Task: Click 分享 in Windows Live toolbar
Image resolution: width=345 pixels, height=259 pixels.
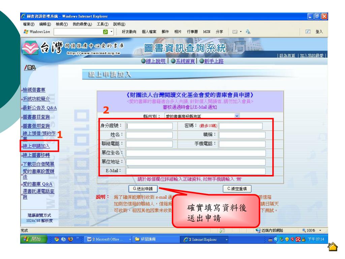Action: tap(219, 32)
